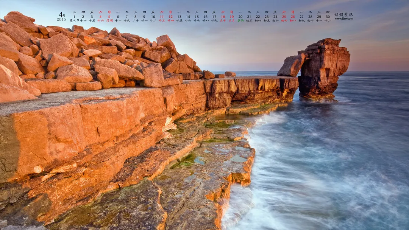Select red Saturday date 11
This screenshot has height=230, width=409.
(162, 17)
